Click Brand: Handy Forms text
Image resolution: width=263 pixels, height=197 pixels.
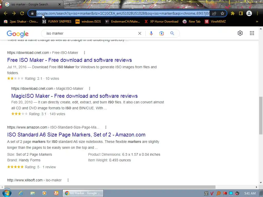[x=24, y=160]
